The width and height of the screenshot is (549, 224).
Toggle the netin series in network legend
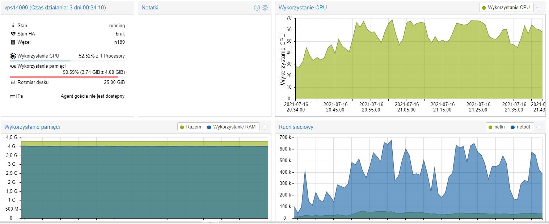(497, 127)
